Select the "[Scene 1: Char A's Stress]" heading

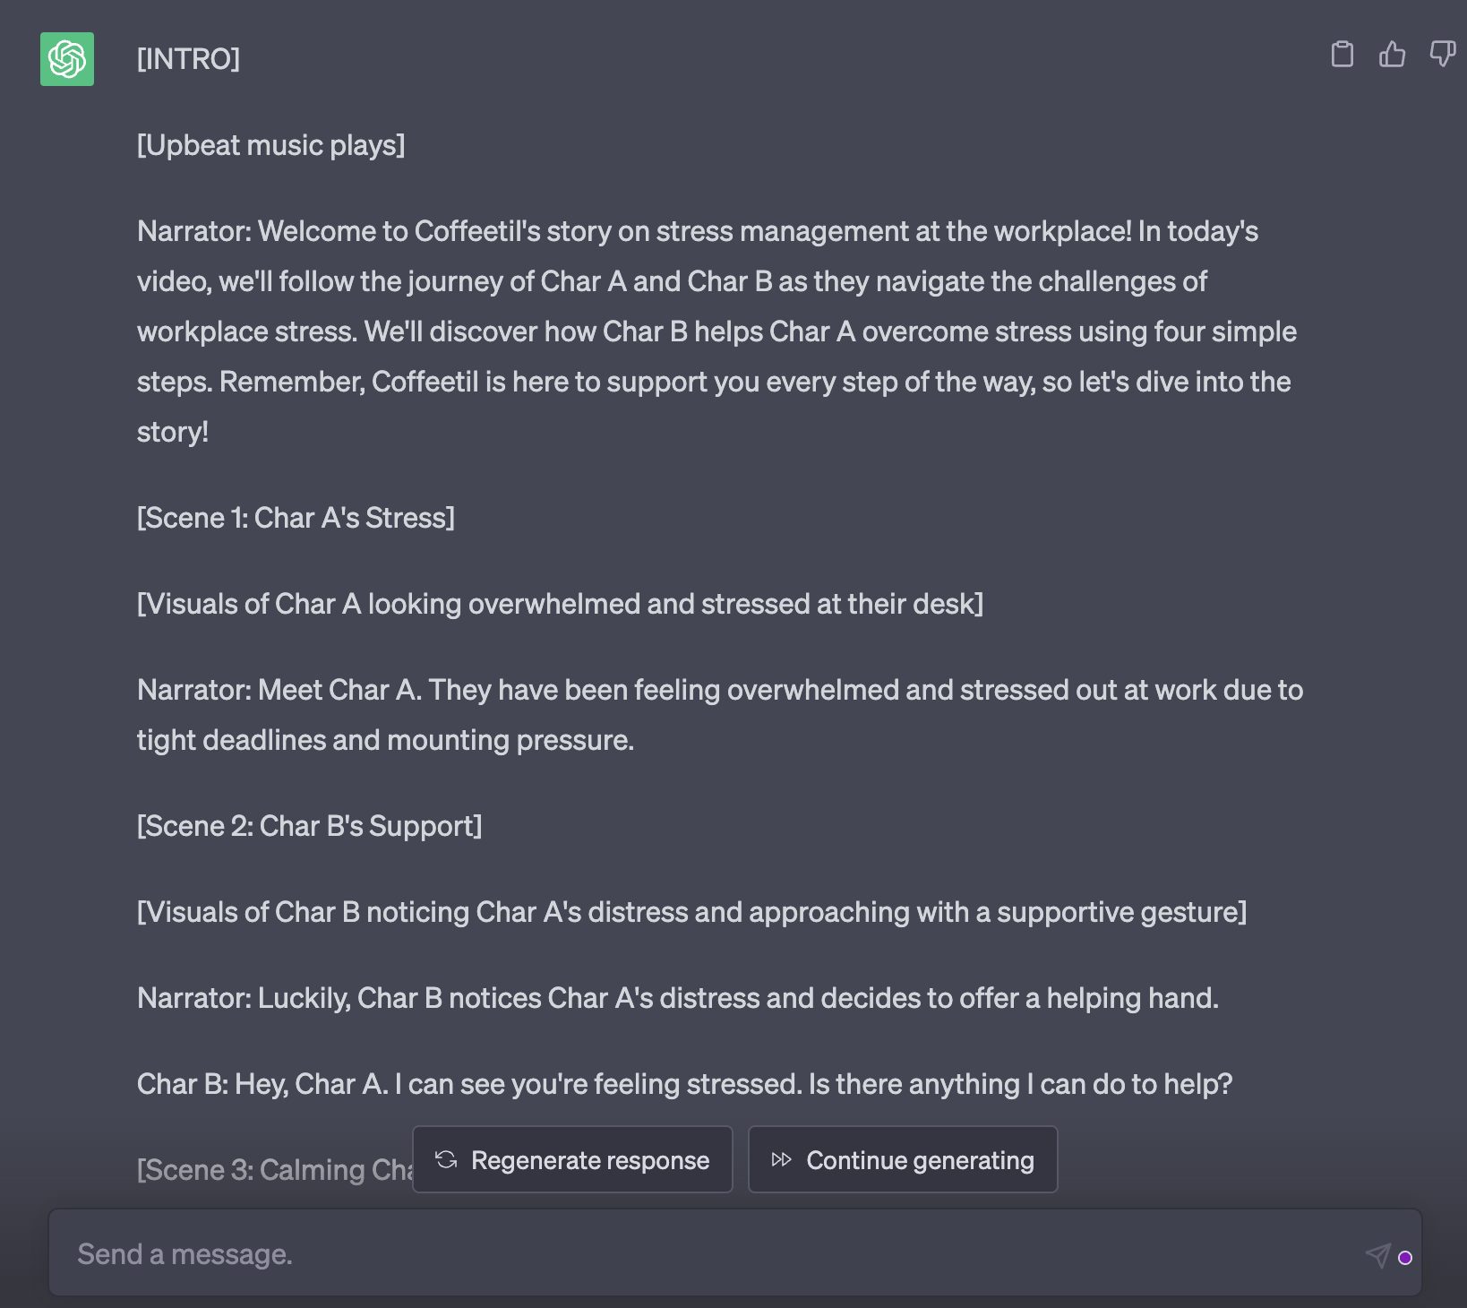296,518
